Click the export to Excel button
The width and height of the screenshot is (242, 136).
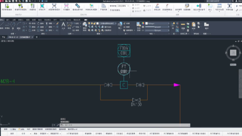click(x=73, y=129)
